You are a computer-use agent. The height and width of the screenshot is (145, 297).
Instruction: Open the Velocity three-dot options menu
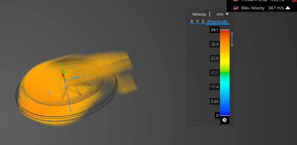[210, 14]
